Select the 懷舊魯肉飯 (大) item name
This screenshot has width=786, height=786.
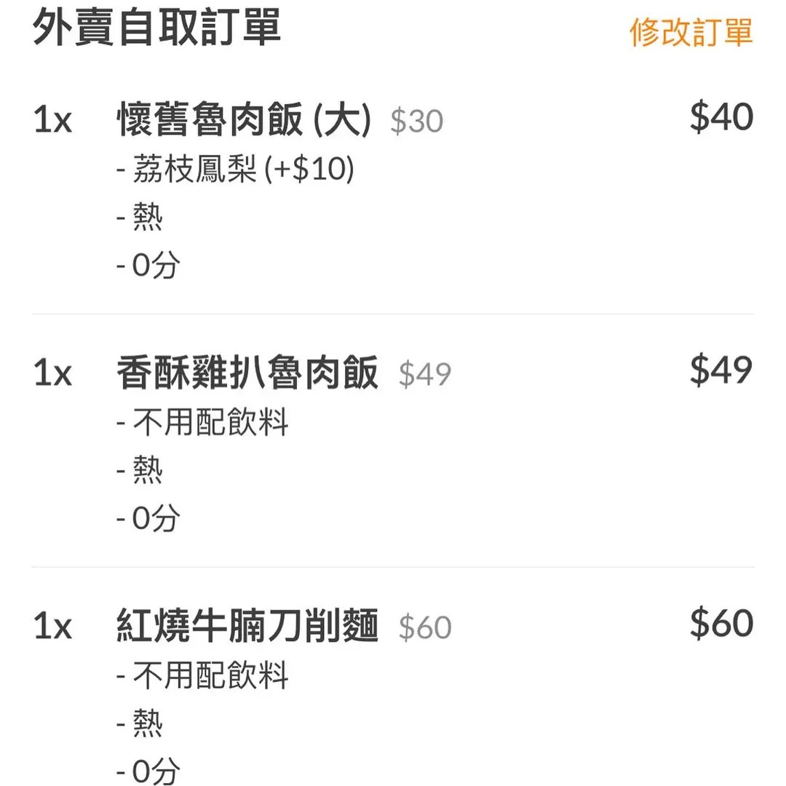pos(244,119)
